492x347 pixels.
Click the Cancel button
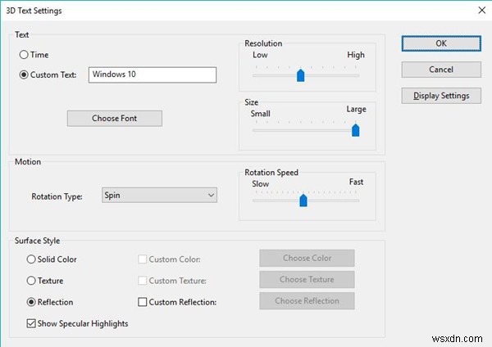pyautogui.click(x=441, y=70)
